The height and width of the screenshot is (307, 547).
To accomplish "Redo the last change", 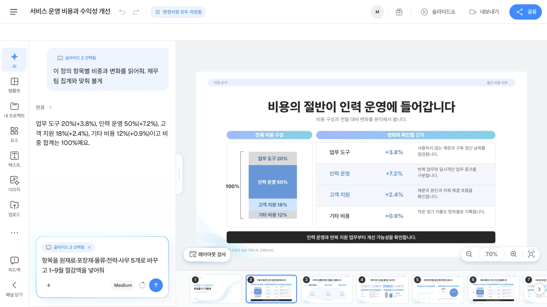I will tap(136, 12).
